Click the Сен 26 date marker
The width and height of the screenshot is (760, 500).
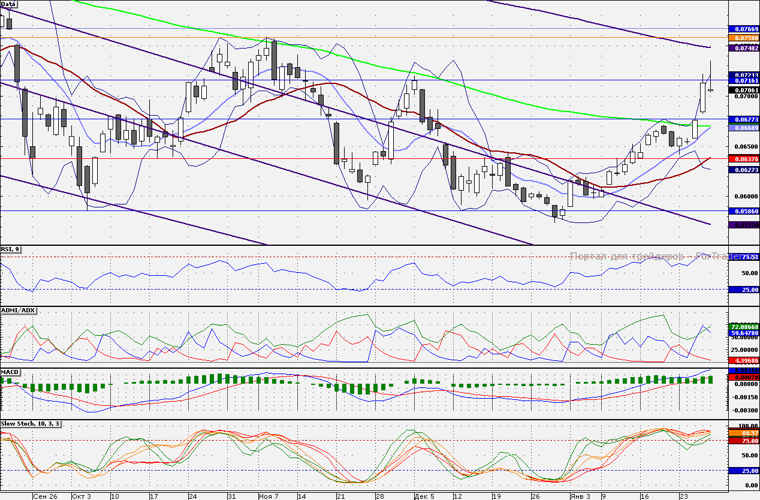(x=46, y=496)
